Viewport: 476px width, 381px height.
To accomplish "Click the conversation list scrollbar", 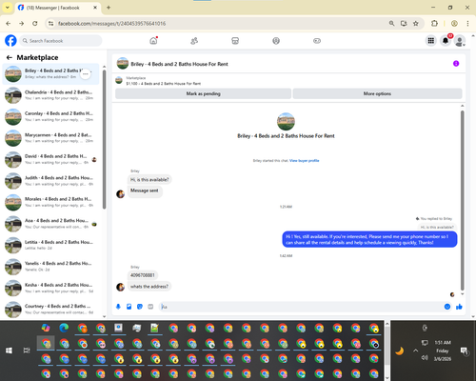I will [x=104, y=139].
